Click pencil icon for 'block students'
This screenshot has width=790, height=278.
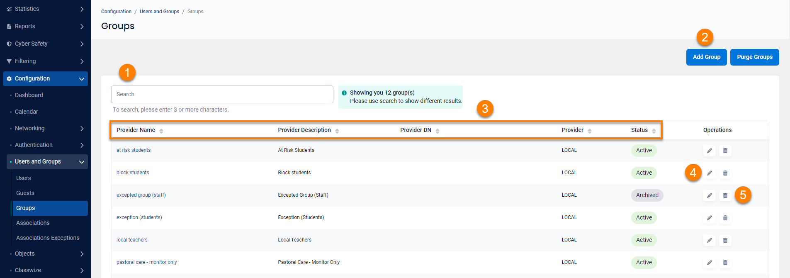[x=710, y=173]
